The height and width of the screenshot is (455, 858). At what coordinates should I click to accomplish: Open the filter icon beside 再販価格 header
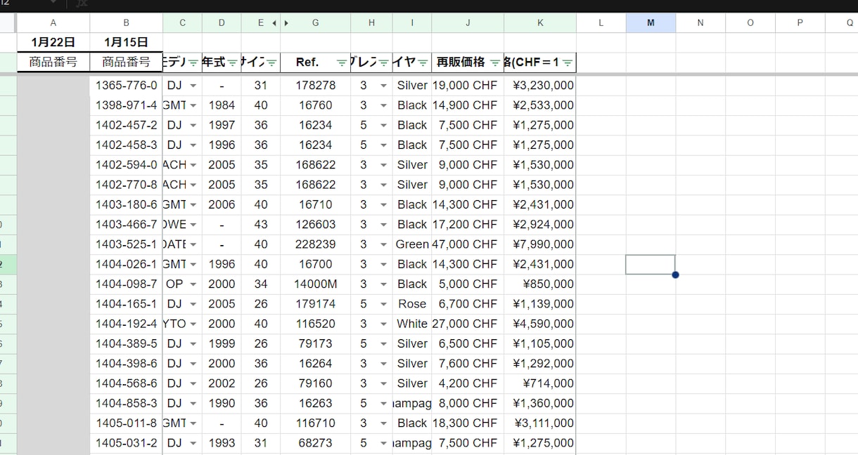(x=495, y=62)
